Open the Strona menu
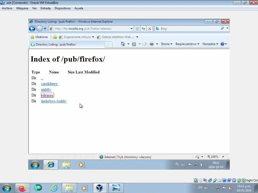The width and height of the screenshot is (258, 193). [x=167, y=44]
